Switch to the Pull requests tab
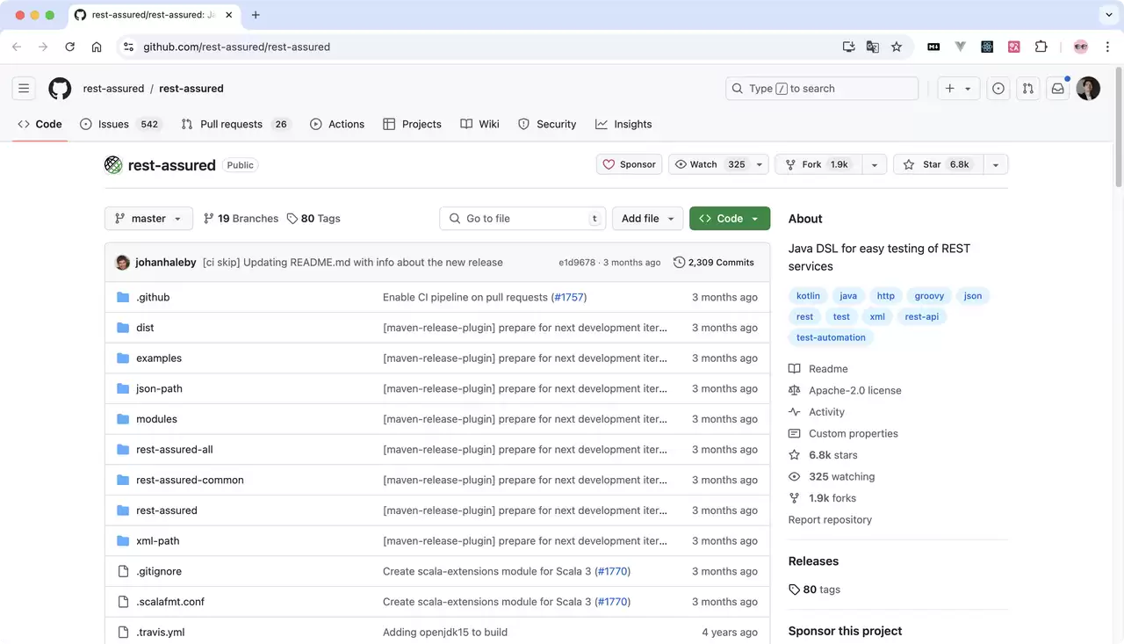 [x=235, y=124]
